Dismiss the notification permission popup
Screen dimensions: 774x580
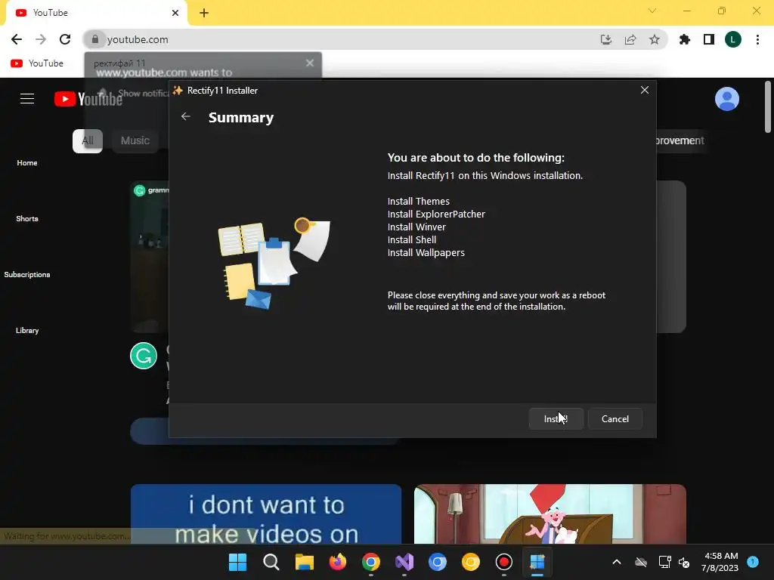[309, 63]
